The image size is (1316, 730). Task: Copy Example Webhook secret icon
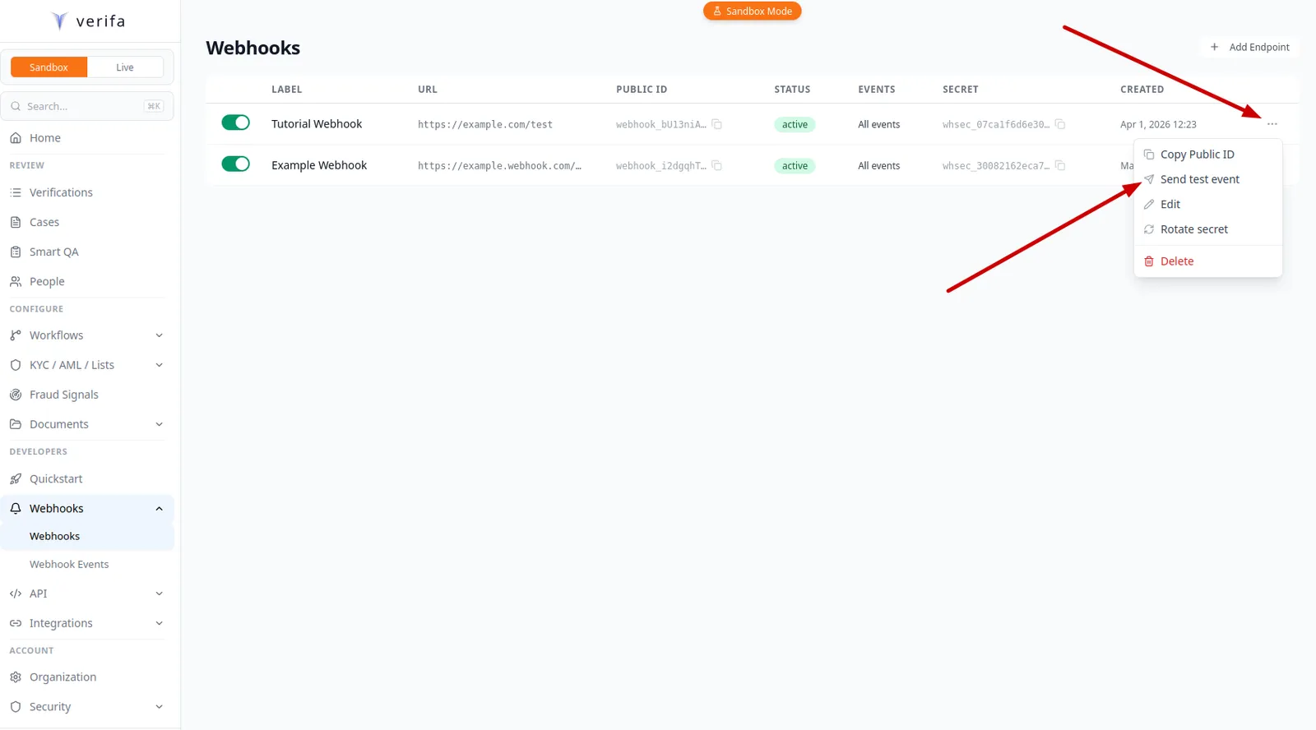(1060, 165)
